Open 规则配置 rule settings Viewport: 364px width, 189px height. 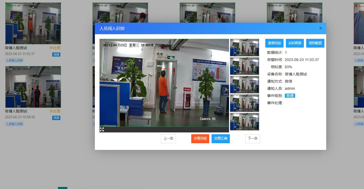tap(315, 43)
